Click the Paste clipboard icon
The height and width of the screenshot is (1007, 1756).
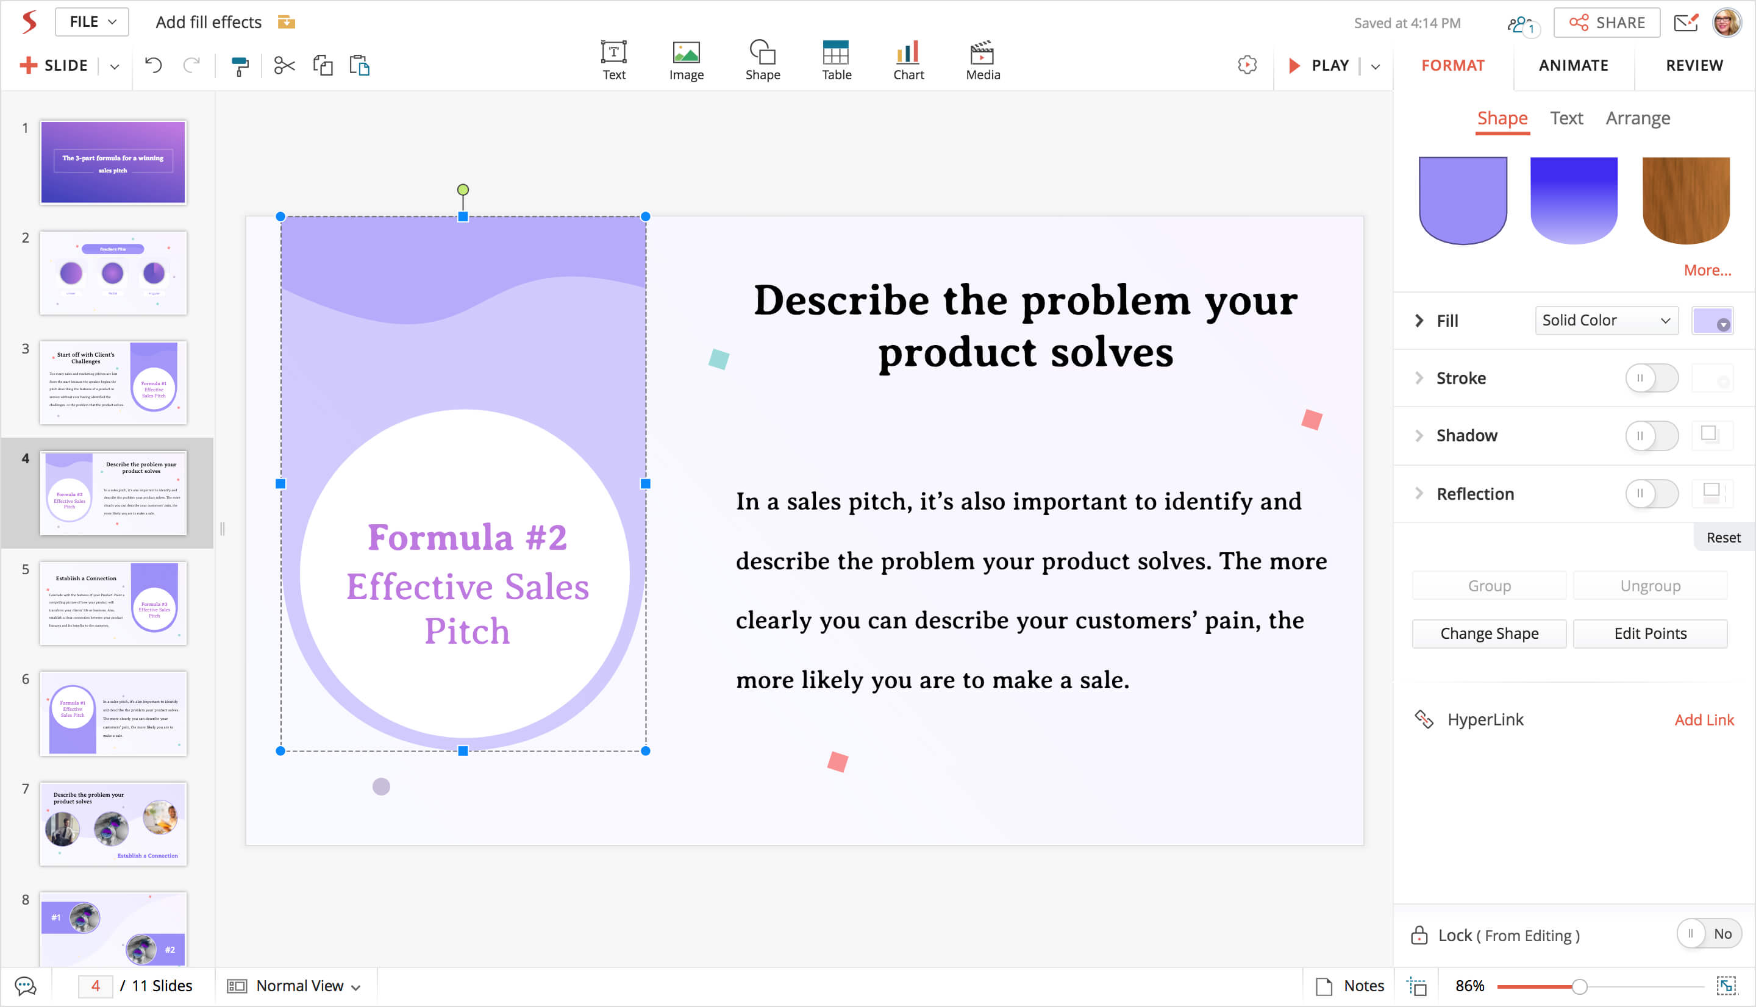click(x=360, y=66)
